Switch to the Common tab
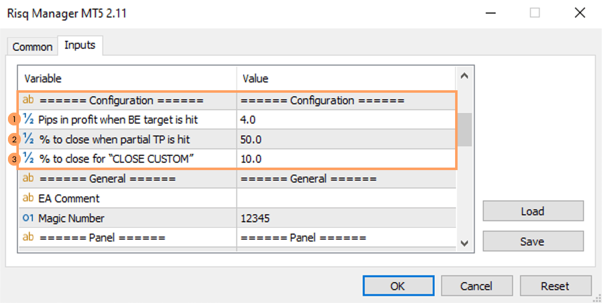602x303 pixels. tap(32, 47)
